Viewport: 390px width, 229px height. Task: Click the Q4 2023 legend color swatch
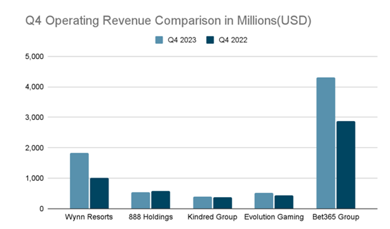pyautogui.click(x=159, y=40)
